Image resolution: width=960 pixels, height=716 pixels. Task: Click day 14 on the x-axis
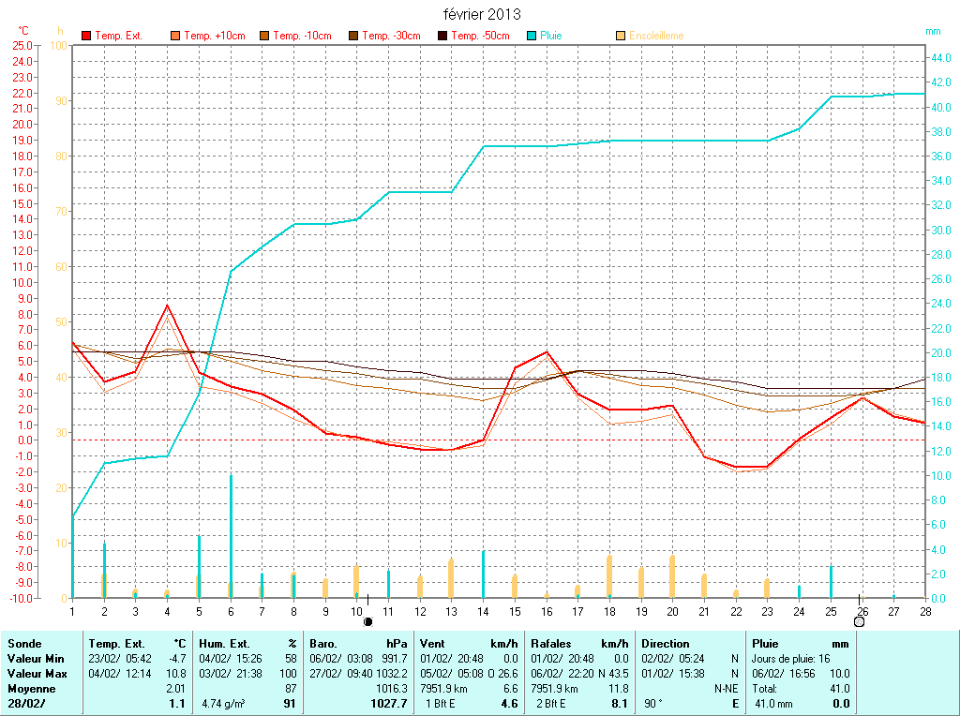[483, 611]
